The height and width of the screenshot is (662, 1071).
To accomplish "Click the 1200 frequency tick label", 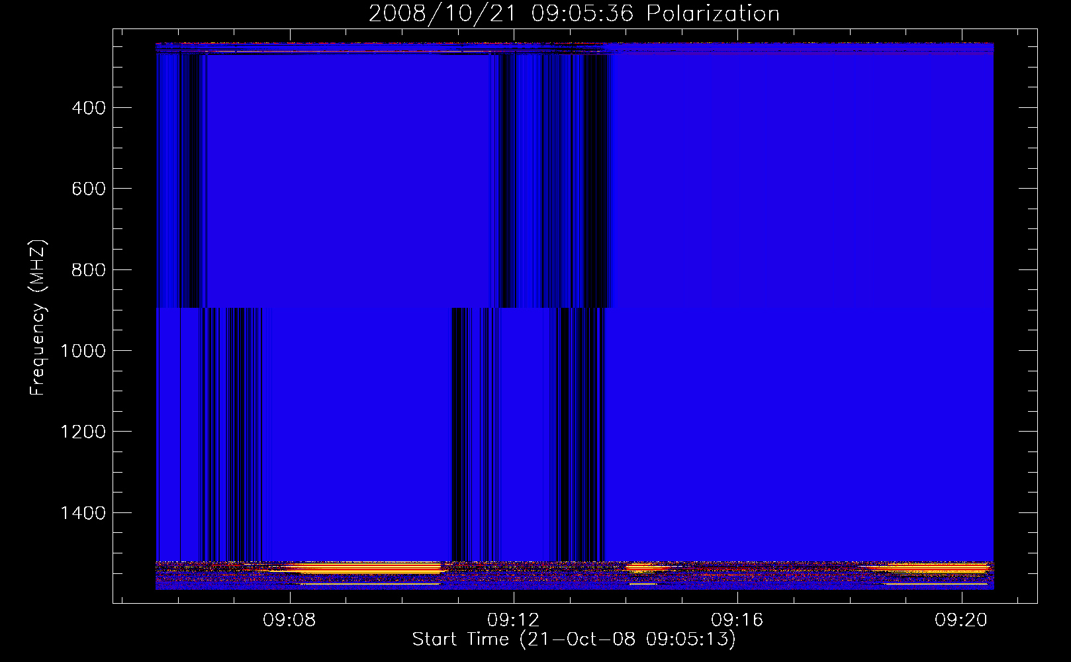I will pyautogui.click(x=83, y=432).
